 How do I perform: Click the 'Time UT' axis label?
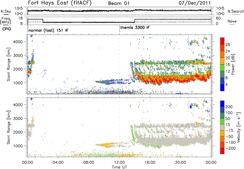click(x=119, y=167)
